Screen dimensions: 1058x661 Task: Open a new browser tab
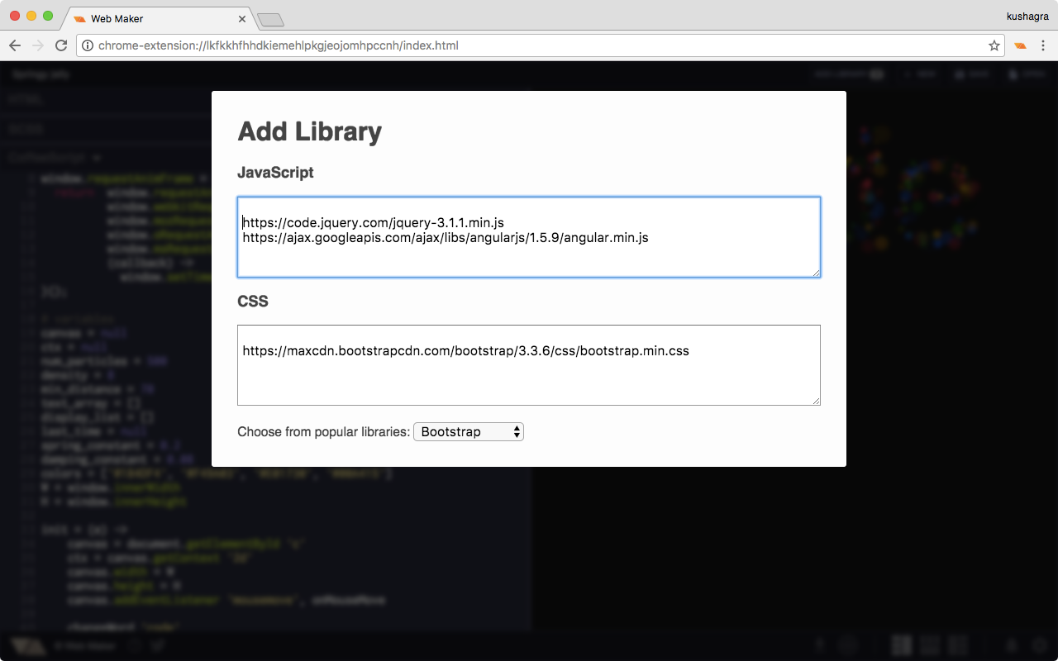point(270,19)
